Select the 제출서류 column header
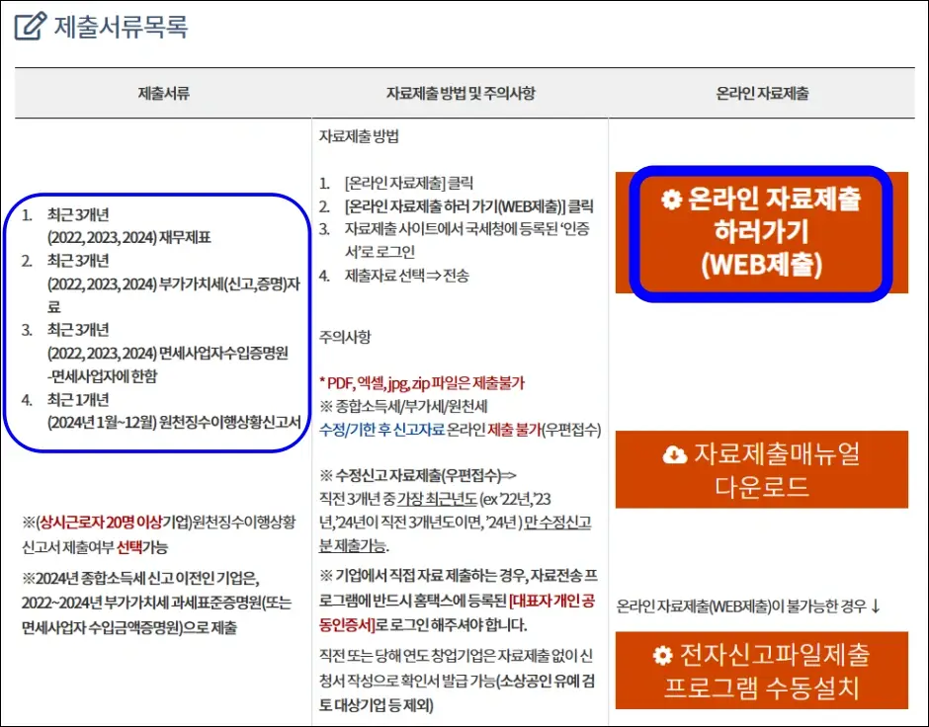The height and width of the screenshot is (727, 929). (163, 93)
